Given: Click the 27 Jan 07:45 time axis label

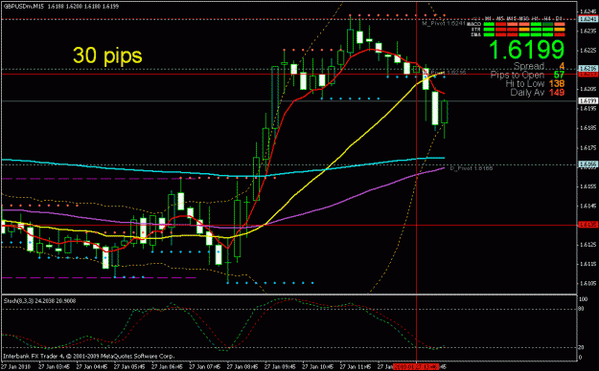Looking at the screenshot, I should (x=205, y=367).
